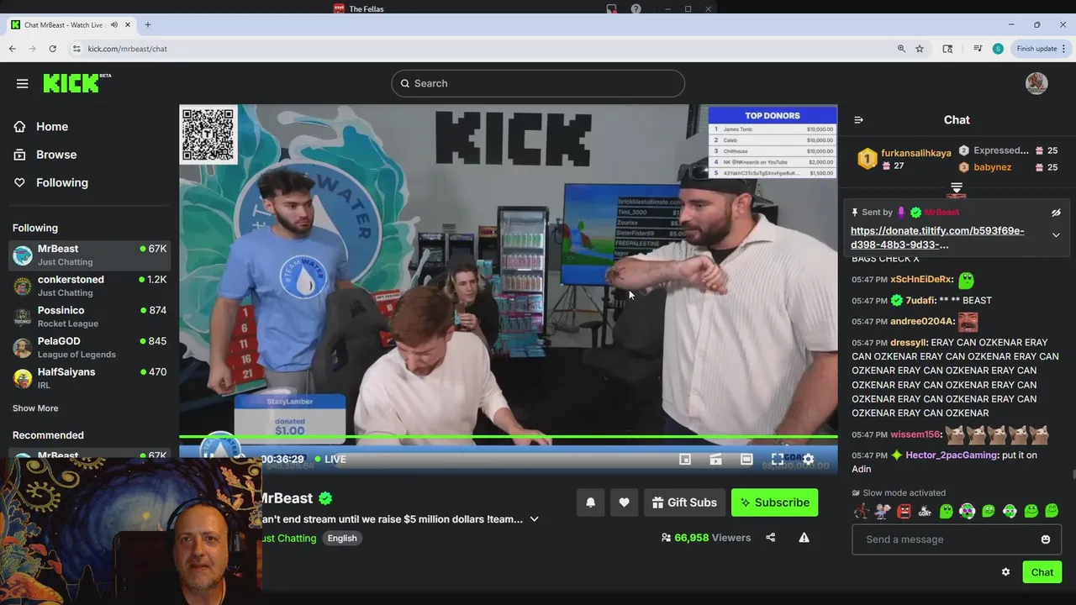Open MrBeast channel in Following list

pos(89,255)
